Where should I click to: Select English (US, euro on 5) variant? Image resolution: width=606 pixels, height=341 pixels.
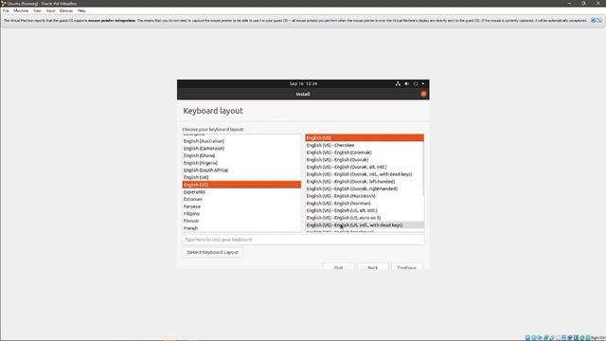(364, 218)
